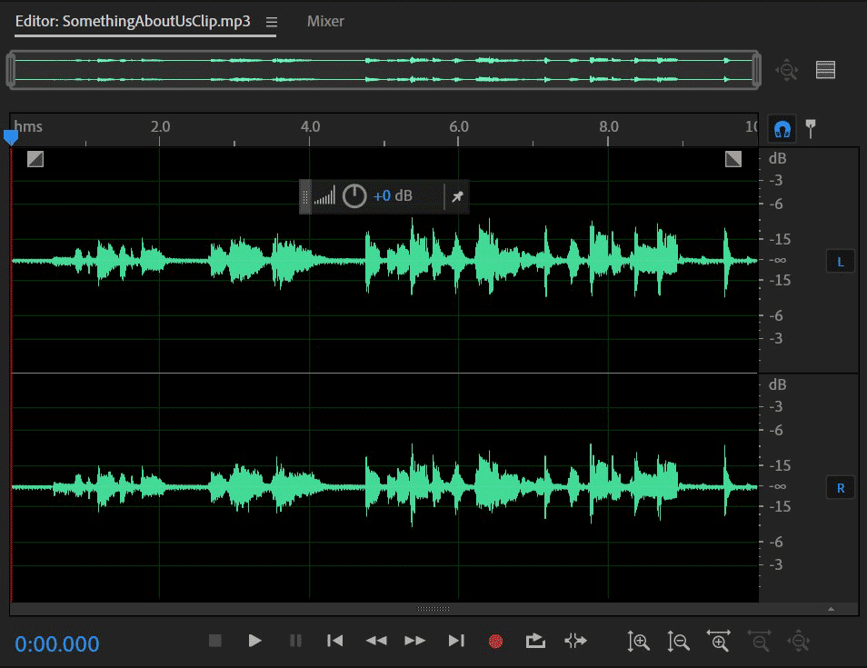Toggle the right channel R button

pyautogui.click(x=841, y=488)
